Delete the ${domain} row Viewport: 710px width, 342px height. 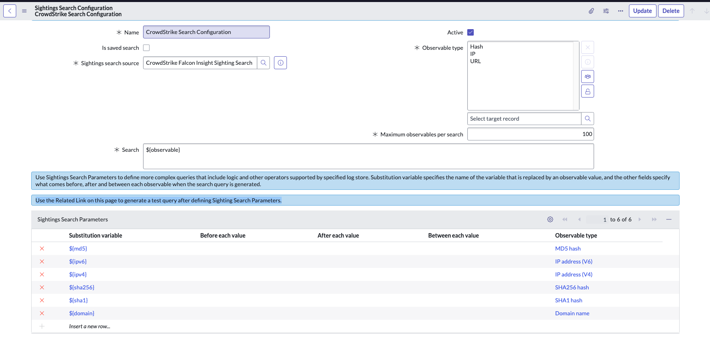[42, 313]
